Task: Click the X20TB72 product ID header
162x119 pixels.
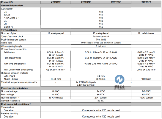Action: [146, 2]
